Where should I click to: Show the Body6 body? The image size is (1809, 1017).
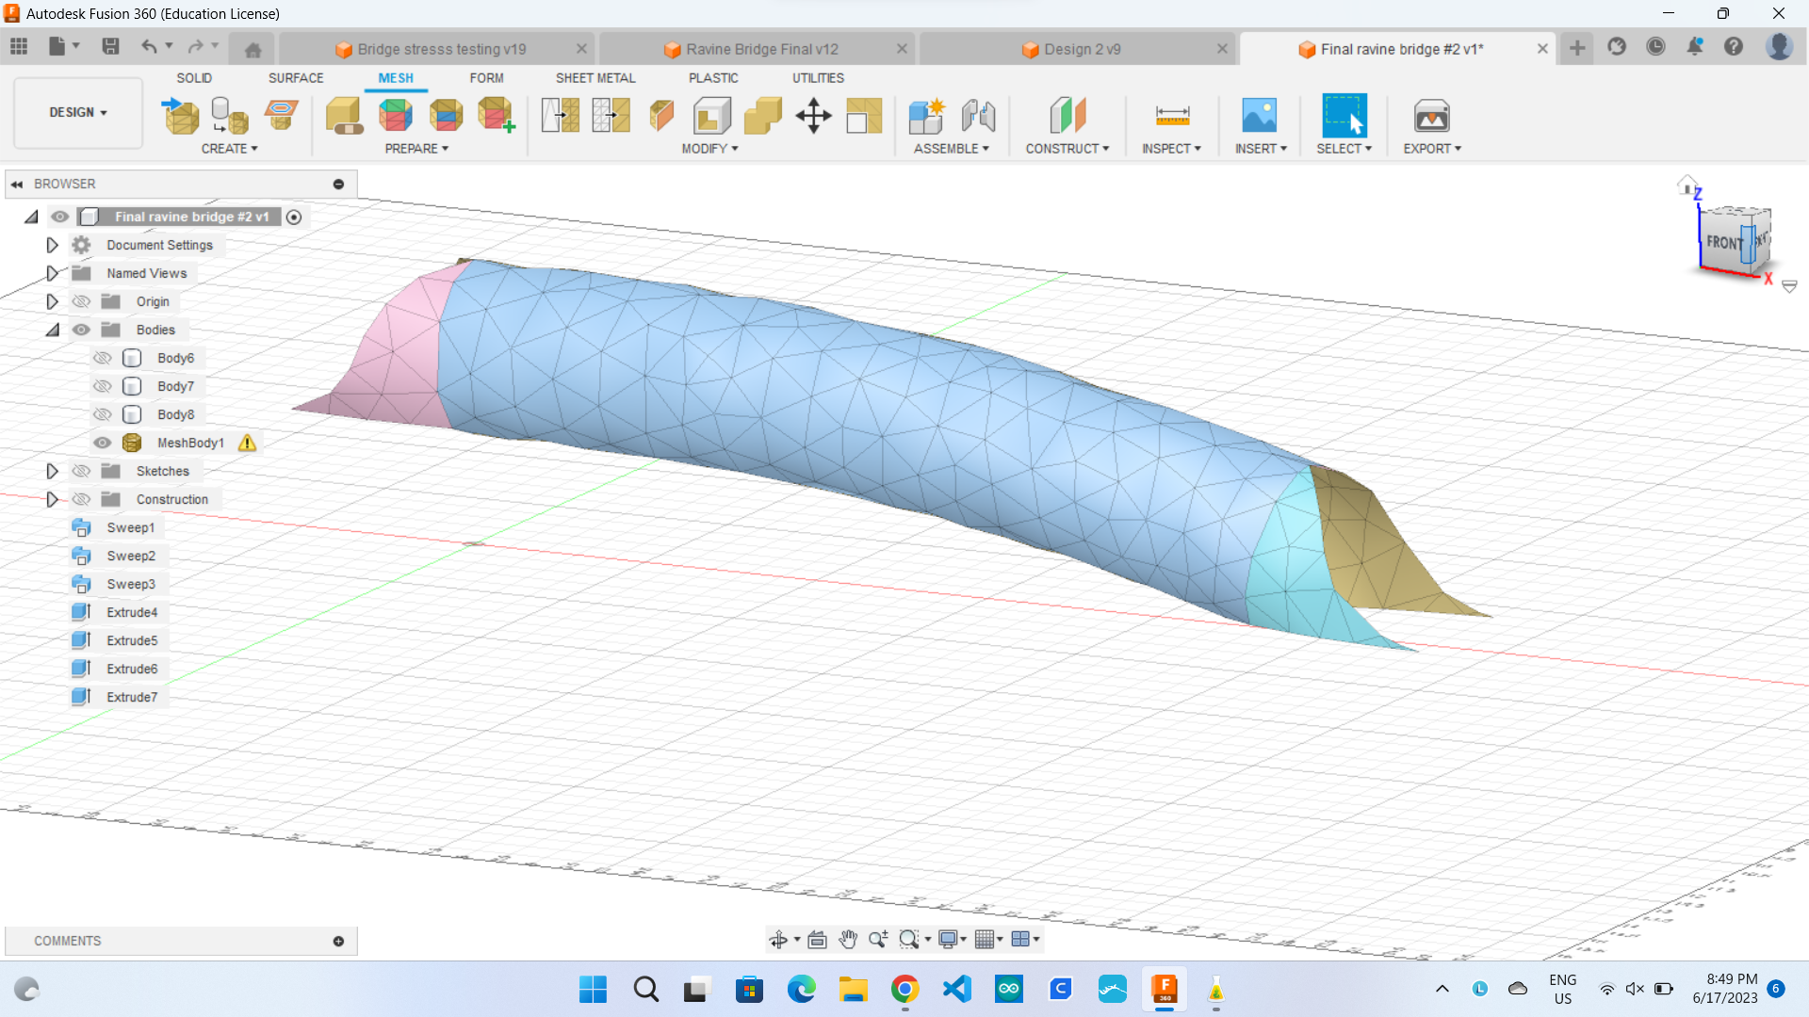(x=102, y=358)
